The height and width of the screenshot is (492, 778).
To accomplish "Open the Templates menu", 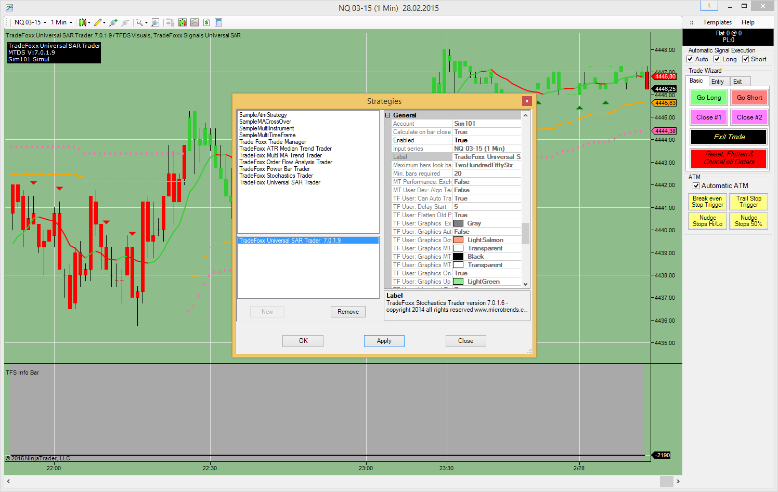I will 717,22.
